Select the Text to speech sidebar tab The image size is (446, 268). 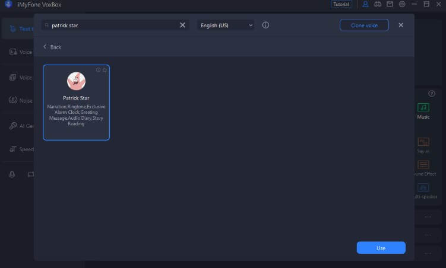tap(18, 28)
